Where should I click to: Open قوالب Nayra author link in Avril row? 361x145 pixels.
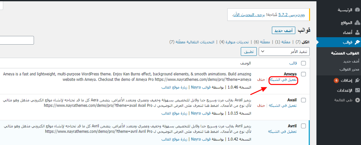tap(200, 139)
